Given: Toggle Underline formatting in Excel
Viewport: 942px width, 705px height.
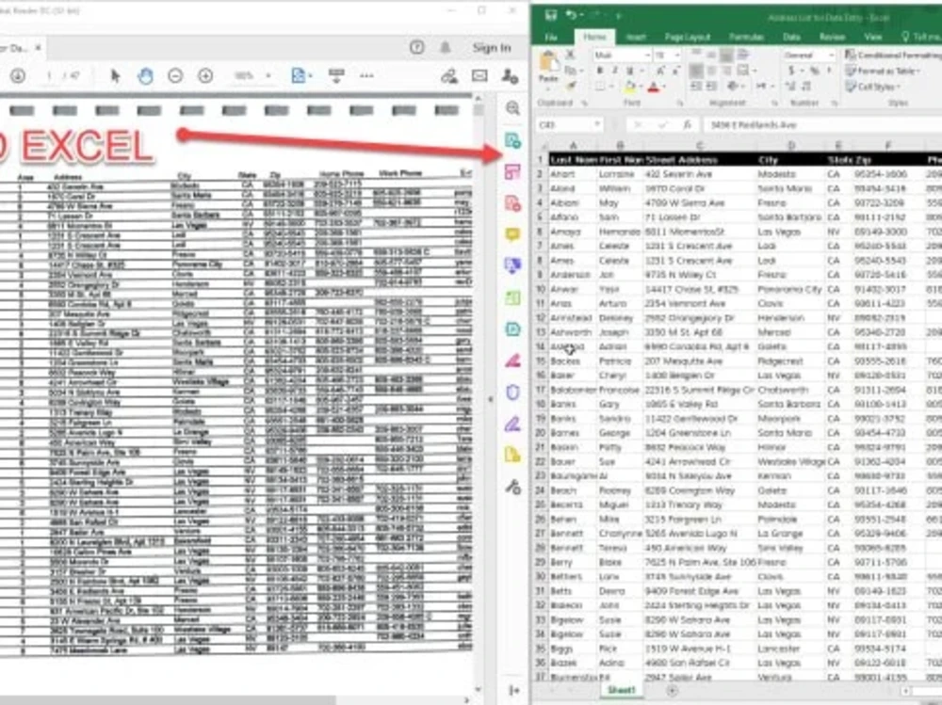Looking at the screenshot, I should 629,71.
